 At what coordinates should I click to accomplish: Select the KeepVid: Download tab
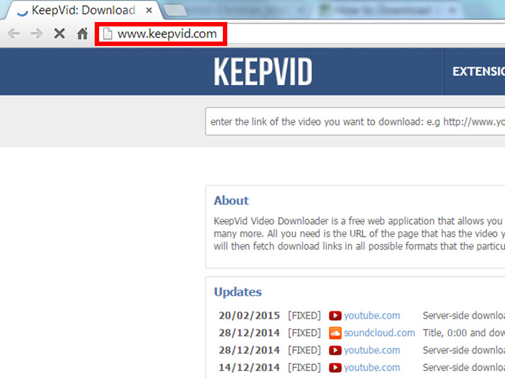click(83, 10)
